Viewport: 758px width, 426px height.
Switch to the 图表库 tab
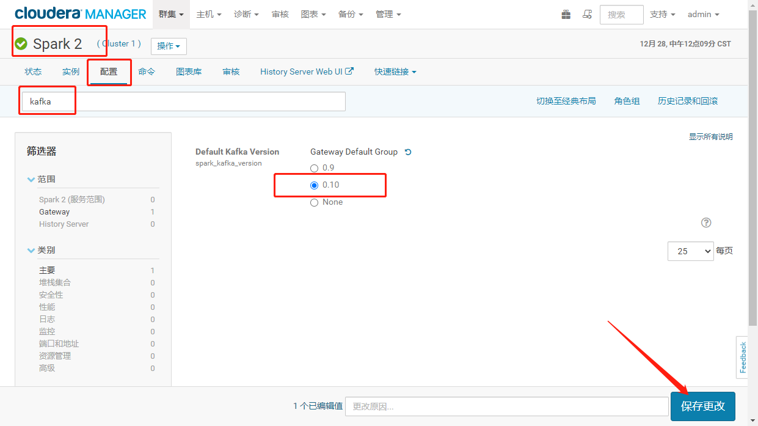pyautogui.click(x=189, y=72)
